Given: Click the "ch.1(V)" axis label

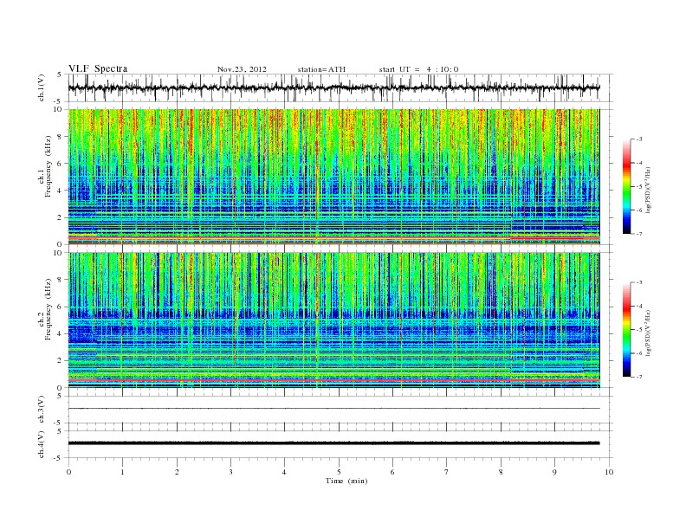Looking at the screenshot, I should click(x=42, y=87).
